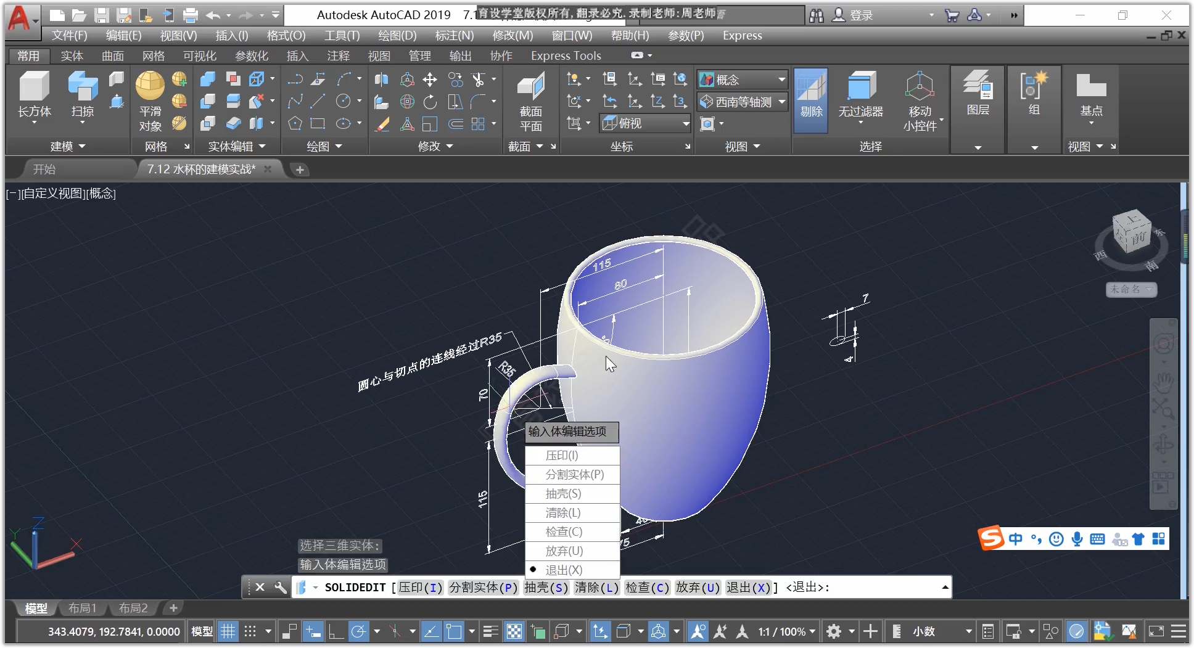The image size is (1194, 648).
Task: Toggle lineweight display in status bar
Action: tap(491, 631)
